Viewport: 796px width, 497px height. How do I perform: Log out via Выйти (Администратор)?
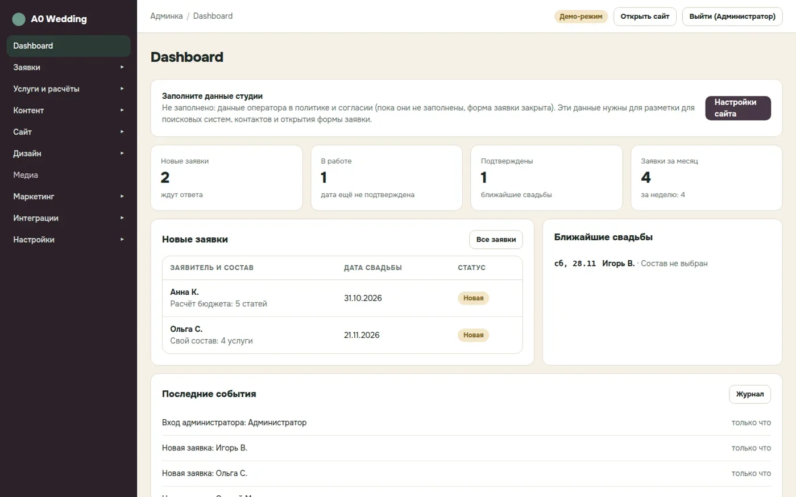[x=732, y=16]
